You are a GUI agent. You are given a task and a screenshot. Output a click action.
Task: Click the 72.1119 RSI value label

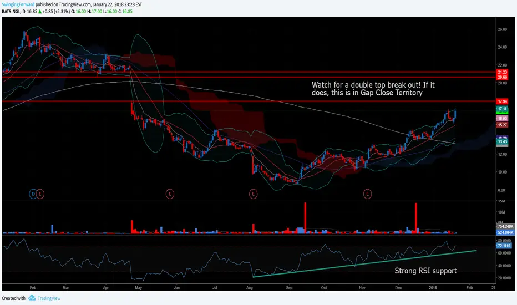point(504,246)
